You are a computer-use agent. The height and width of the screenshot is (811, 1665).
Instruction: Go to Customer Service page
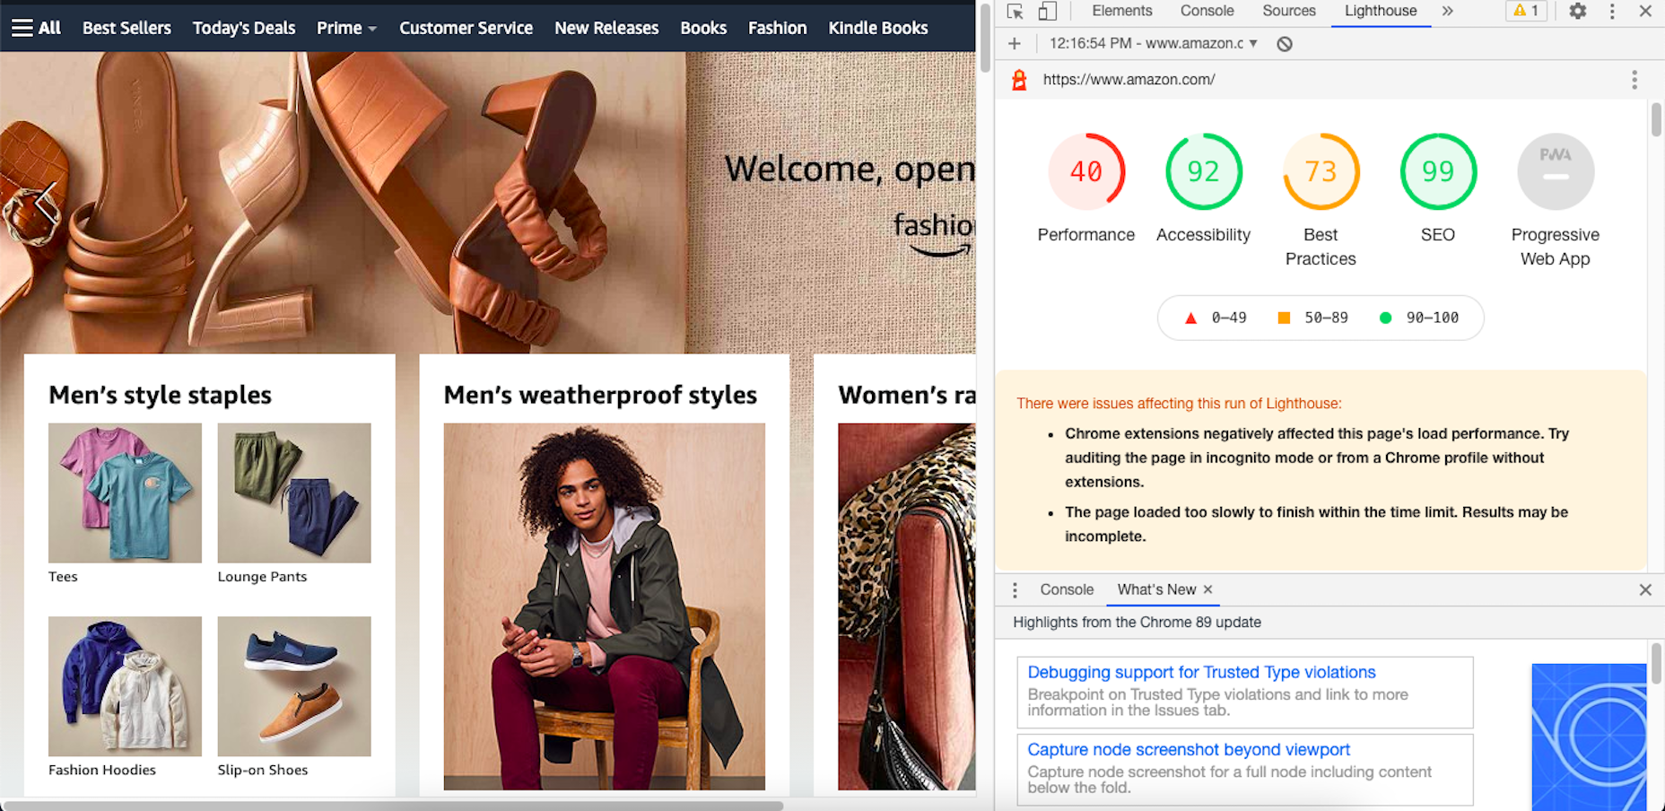(x=466, y=28)
